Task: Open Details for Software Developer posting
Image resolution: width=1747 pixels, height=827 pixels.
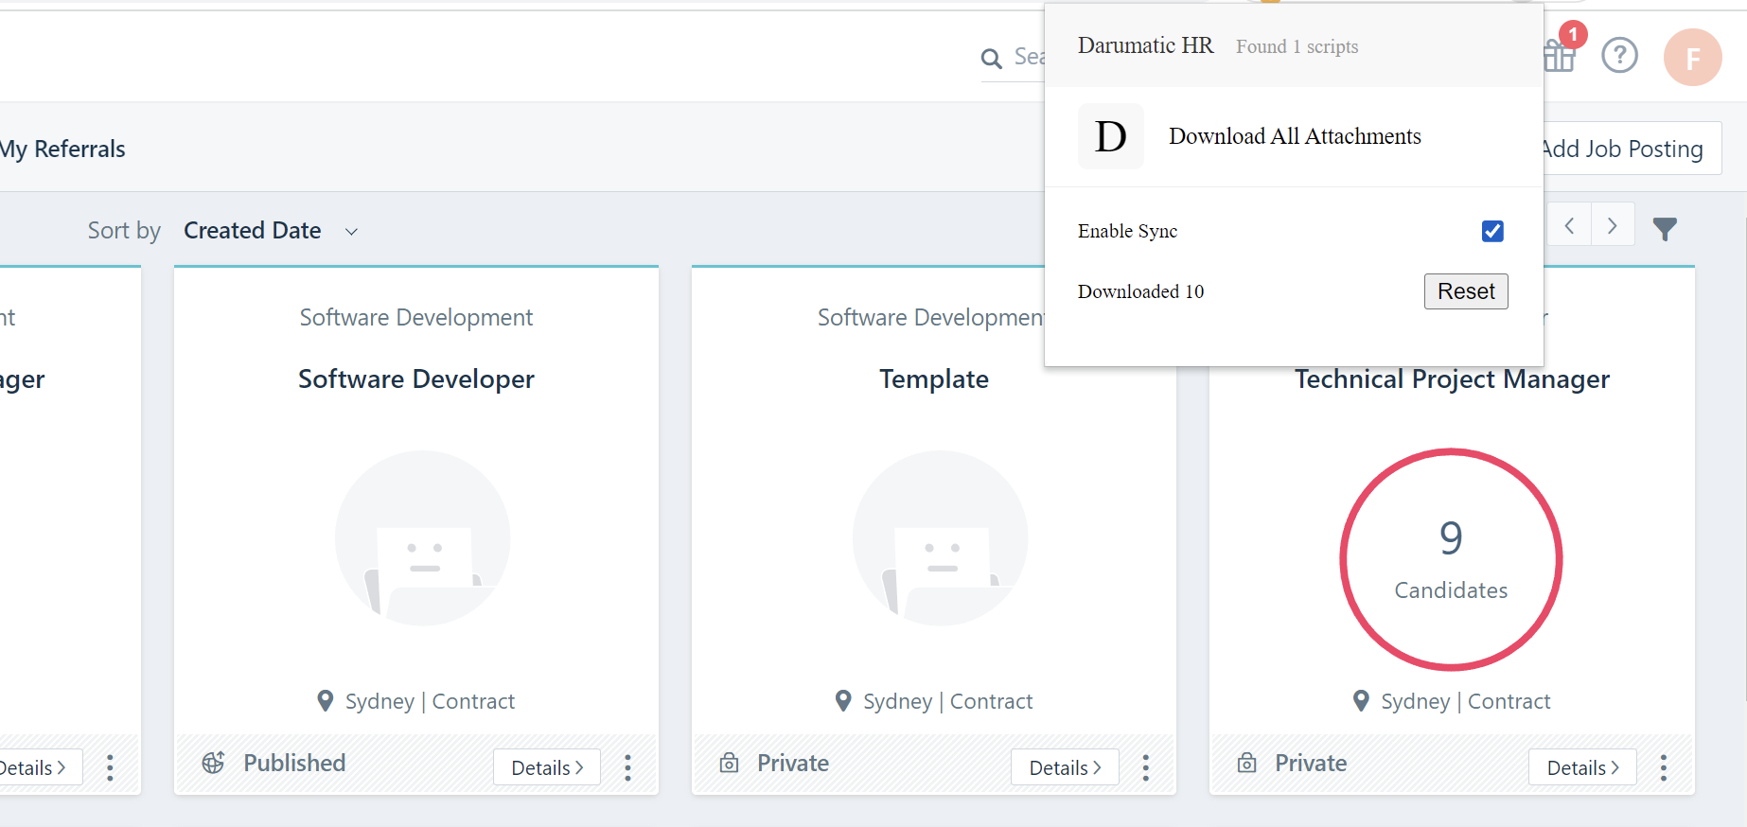Action: coord(547,767)
